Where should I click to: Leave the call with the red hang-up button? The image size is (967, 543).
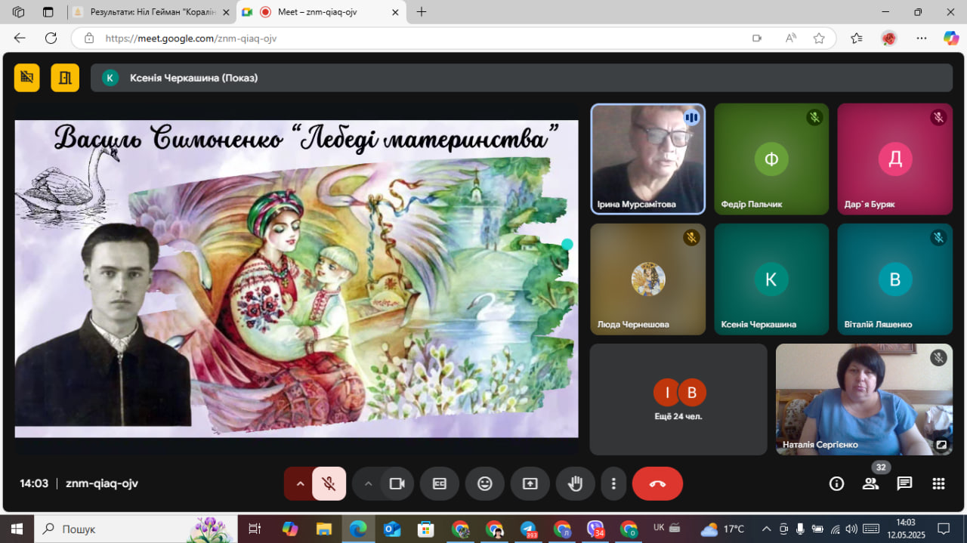[657, 483]
